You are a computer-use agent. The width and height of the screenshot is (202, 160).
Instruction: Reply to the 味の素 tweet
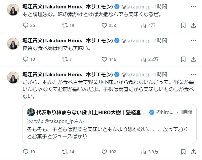tap(26, 25)
